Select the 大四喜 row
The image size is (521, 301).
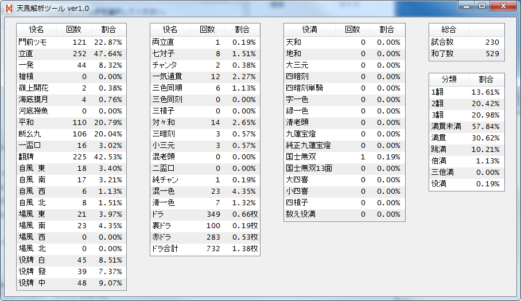[345, 180]
